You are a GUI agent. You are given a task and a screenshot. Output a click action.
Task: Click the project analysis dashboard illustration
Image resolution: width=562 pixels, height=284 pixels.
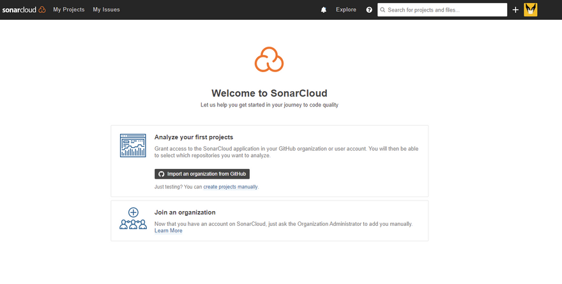(x=133, y=146)
